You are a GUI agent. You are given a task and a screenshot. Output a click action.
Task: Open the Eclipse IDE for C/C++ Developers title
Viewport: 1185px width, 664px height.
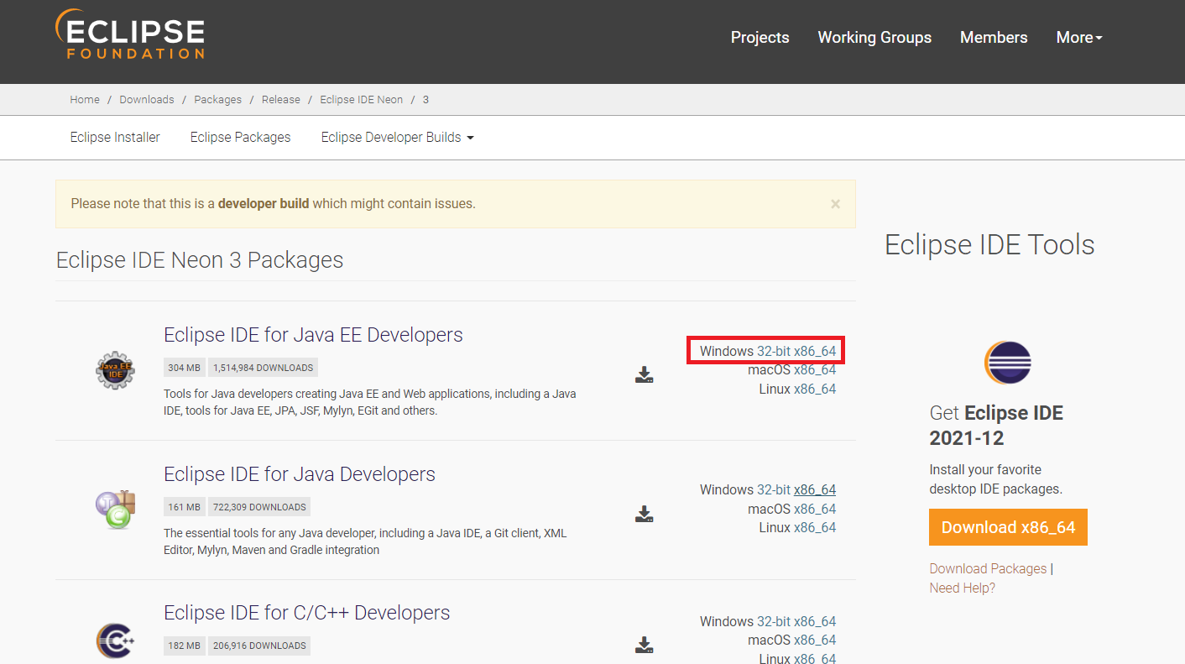tap(307, 612)
